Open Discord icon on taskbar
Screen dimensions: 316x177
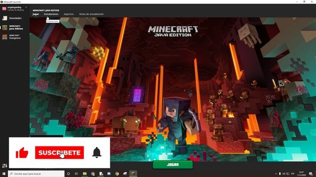click(109, 174)
